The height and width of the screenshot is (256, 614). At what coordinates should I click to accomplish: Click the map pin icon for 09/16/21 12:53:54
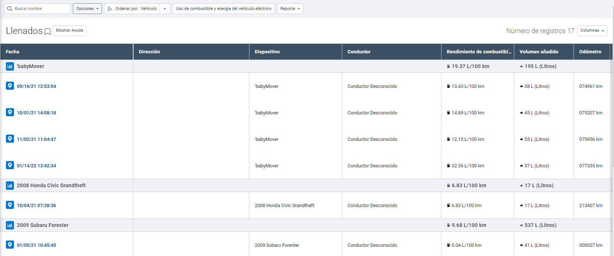[x=10, y=86]
